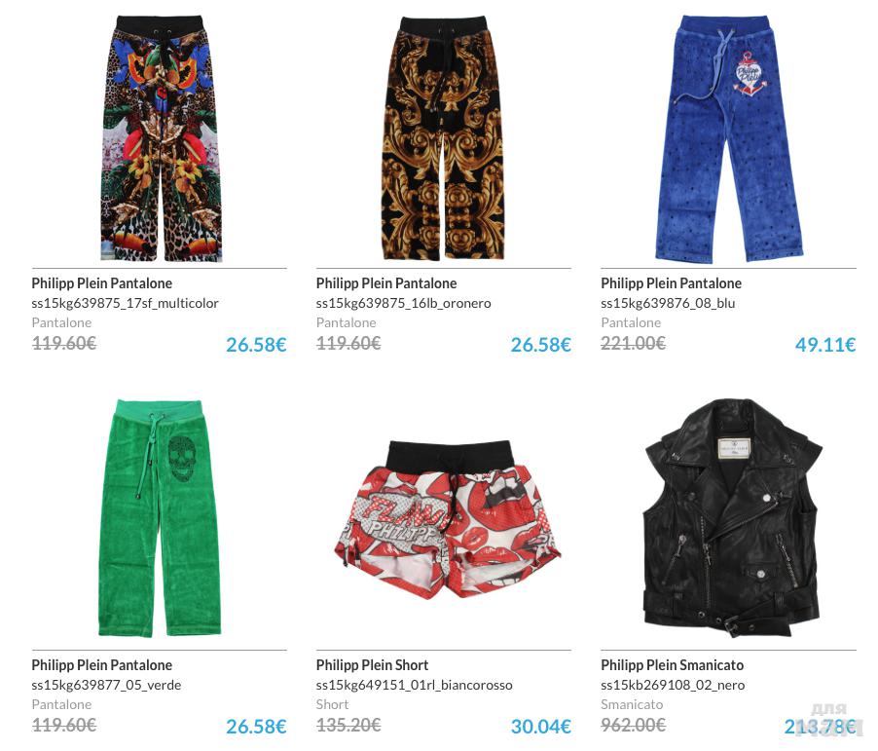
Task: Select product code ss15kb269108_02_nero
Action: click(673, 685)
